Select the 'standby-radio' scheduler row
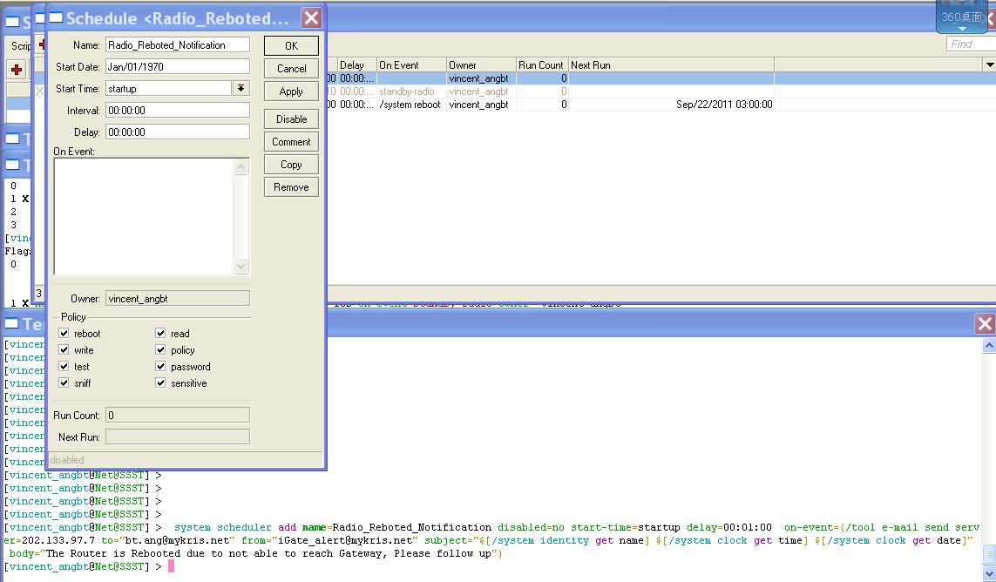The width and height of the screenshot is (996, 582). click(550, 91)
